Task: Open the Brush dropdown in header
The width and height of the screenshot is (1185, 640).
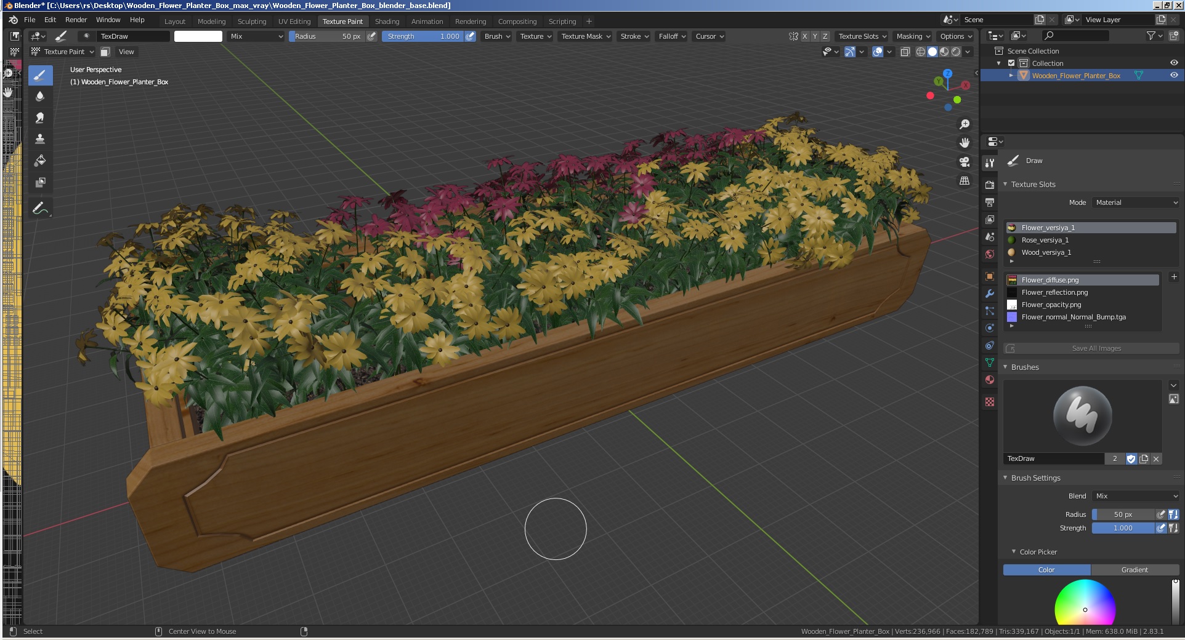Action: (497, 36)
